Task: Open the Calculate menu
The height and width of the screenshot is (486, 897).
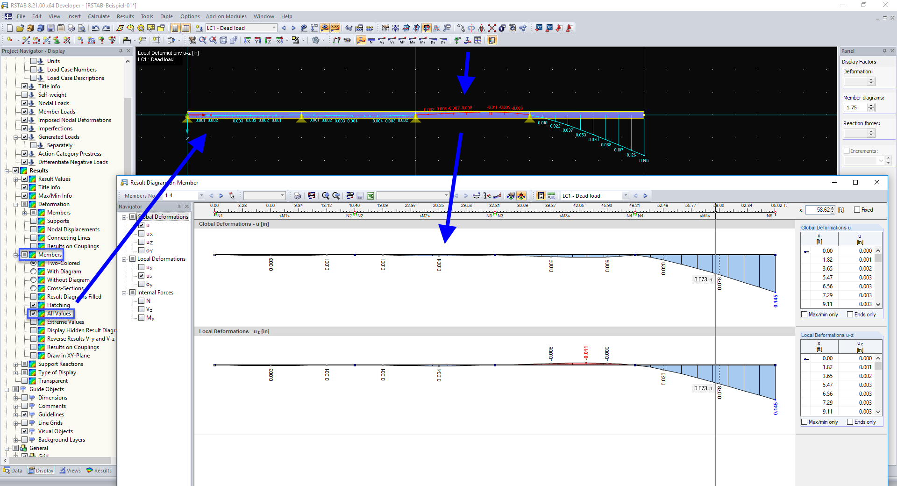Action: [x=99, y=16]
